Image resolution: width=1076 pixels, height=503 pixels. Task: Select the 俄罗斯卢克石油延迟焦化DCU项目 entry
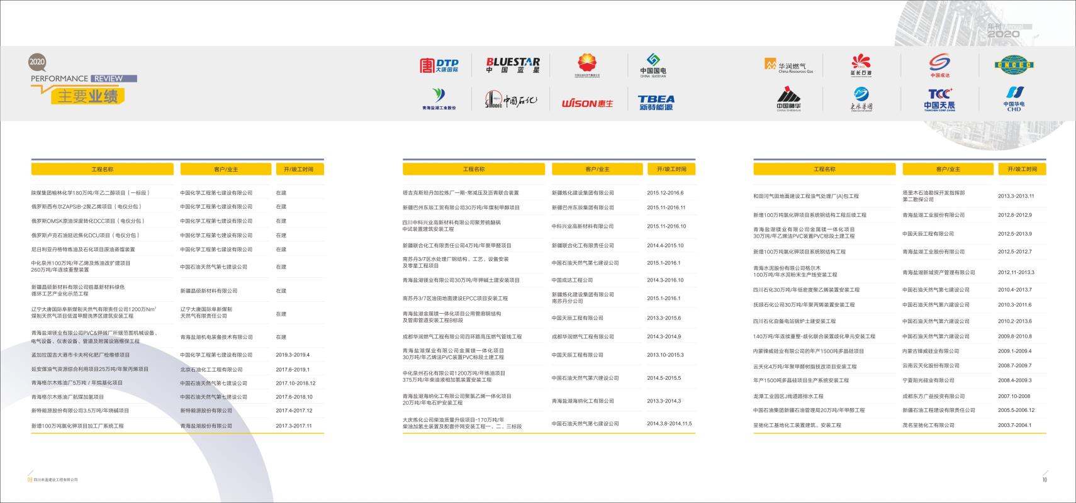(86, 236)
